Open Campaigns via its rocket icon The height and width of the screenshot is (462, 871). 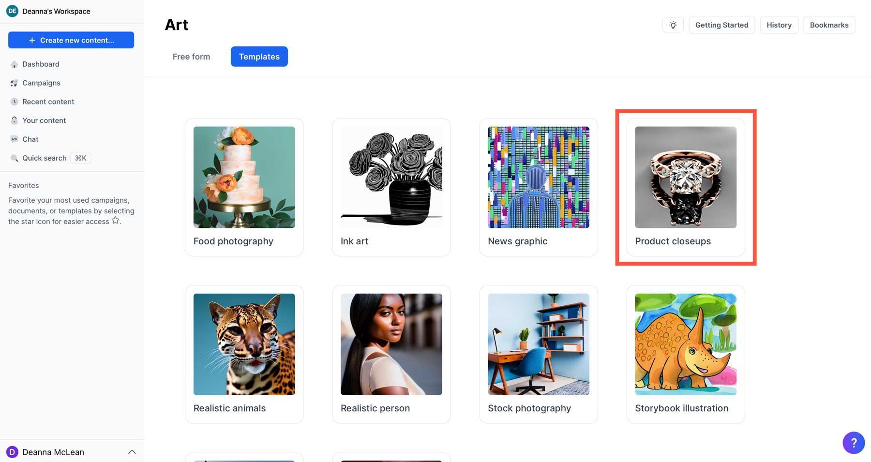point(14,83)
